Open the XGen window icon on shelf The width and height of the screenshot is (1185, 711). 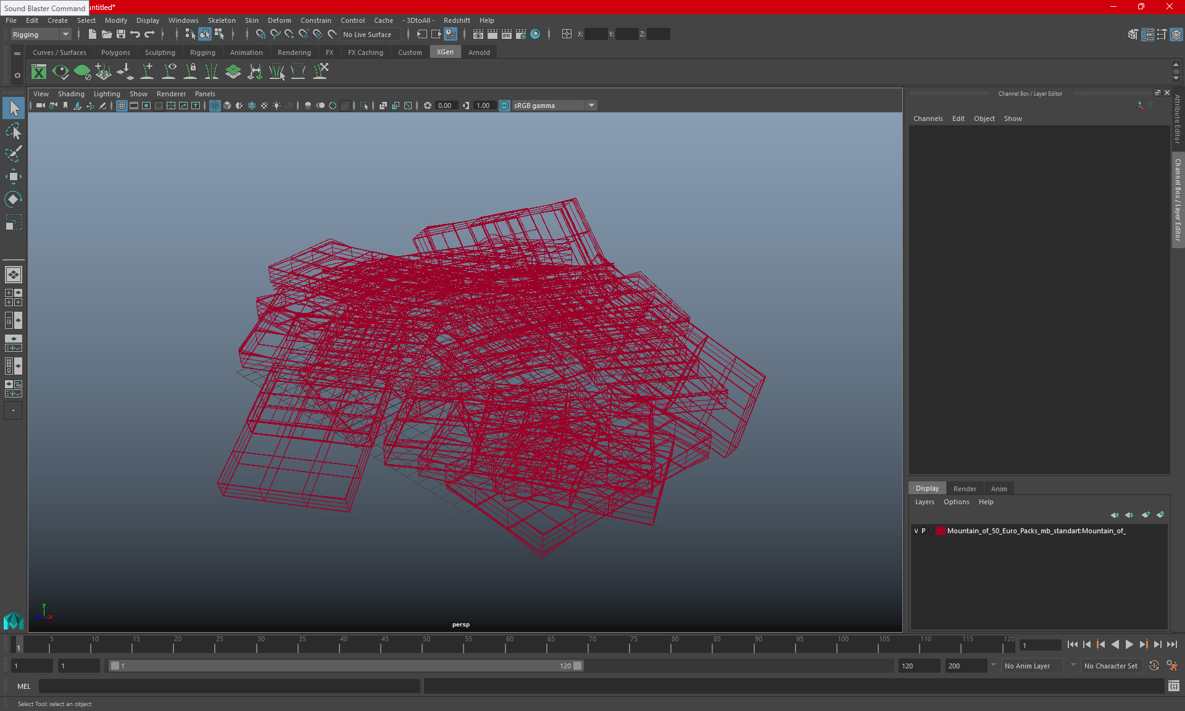click(39, 72)
